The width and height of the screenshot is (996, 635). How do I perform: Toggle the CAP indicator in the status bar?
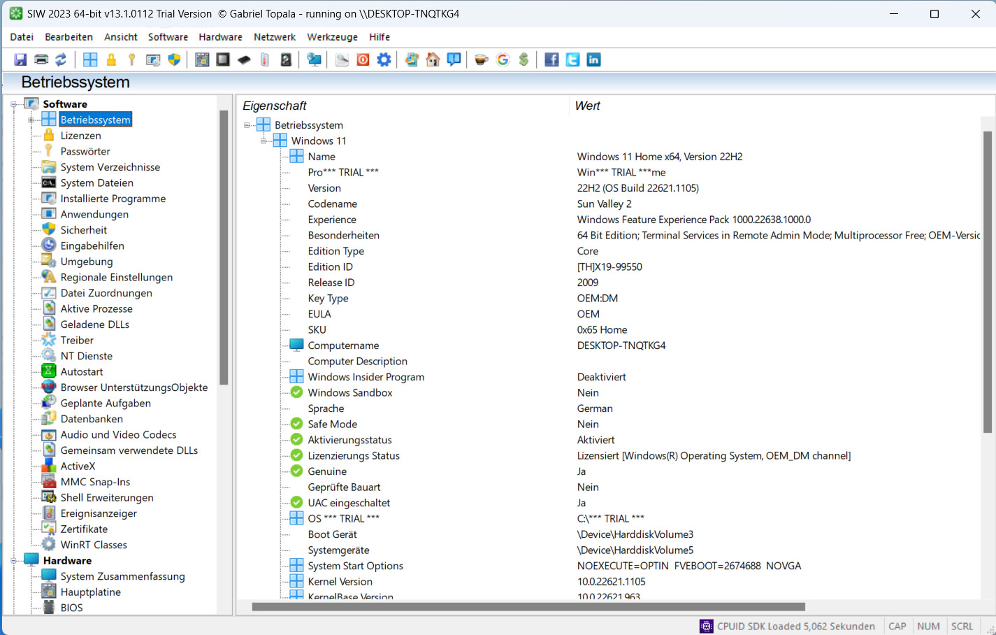pos(897,626)
